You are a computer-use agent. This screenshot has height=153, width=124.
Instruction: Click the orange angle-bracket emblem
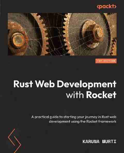point(15,141)
